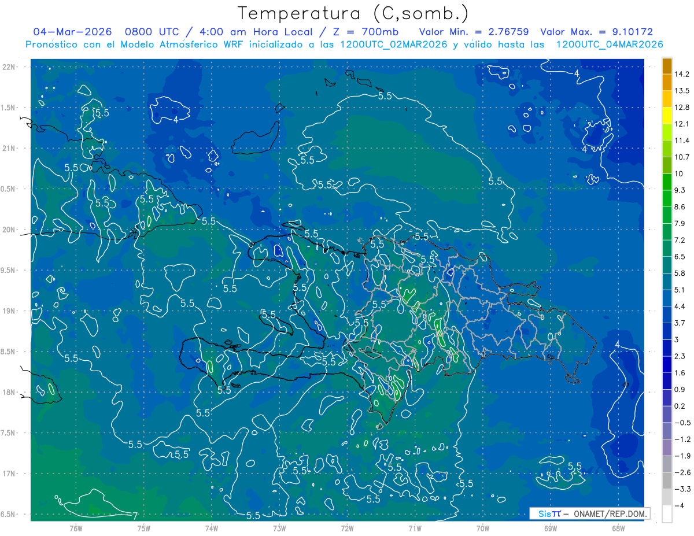Click the legend value '10.7'
The image size is (694, 536).
[682, 157]
